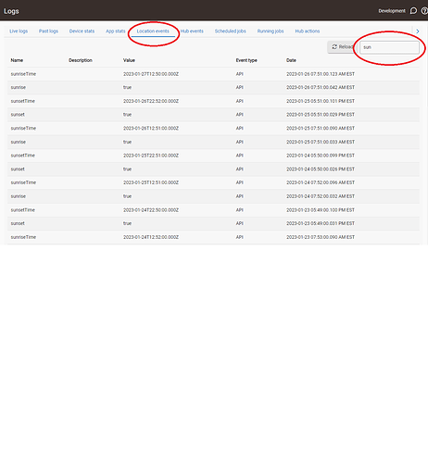428x463 pixels.
Task: View the Scheduled jobs tab
Action: click(231, 31)
